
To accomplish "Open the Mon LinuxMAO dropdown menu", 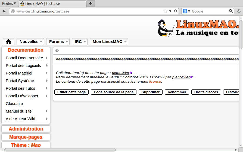I will click(x=109, y=42).
